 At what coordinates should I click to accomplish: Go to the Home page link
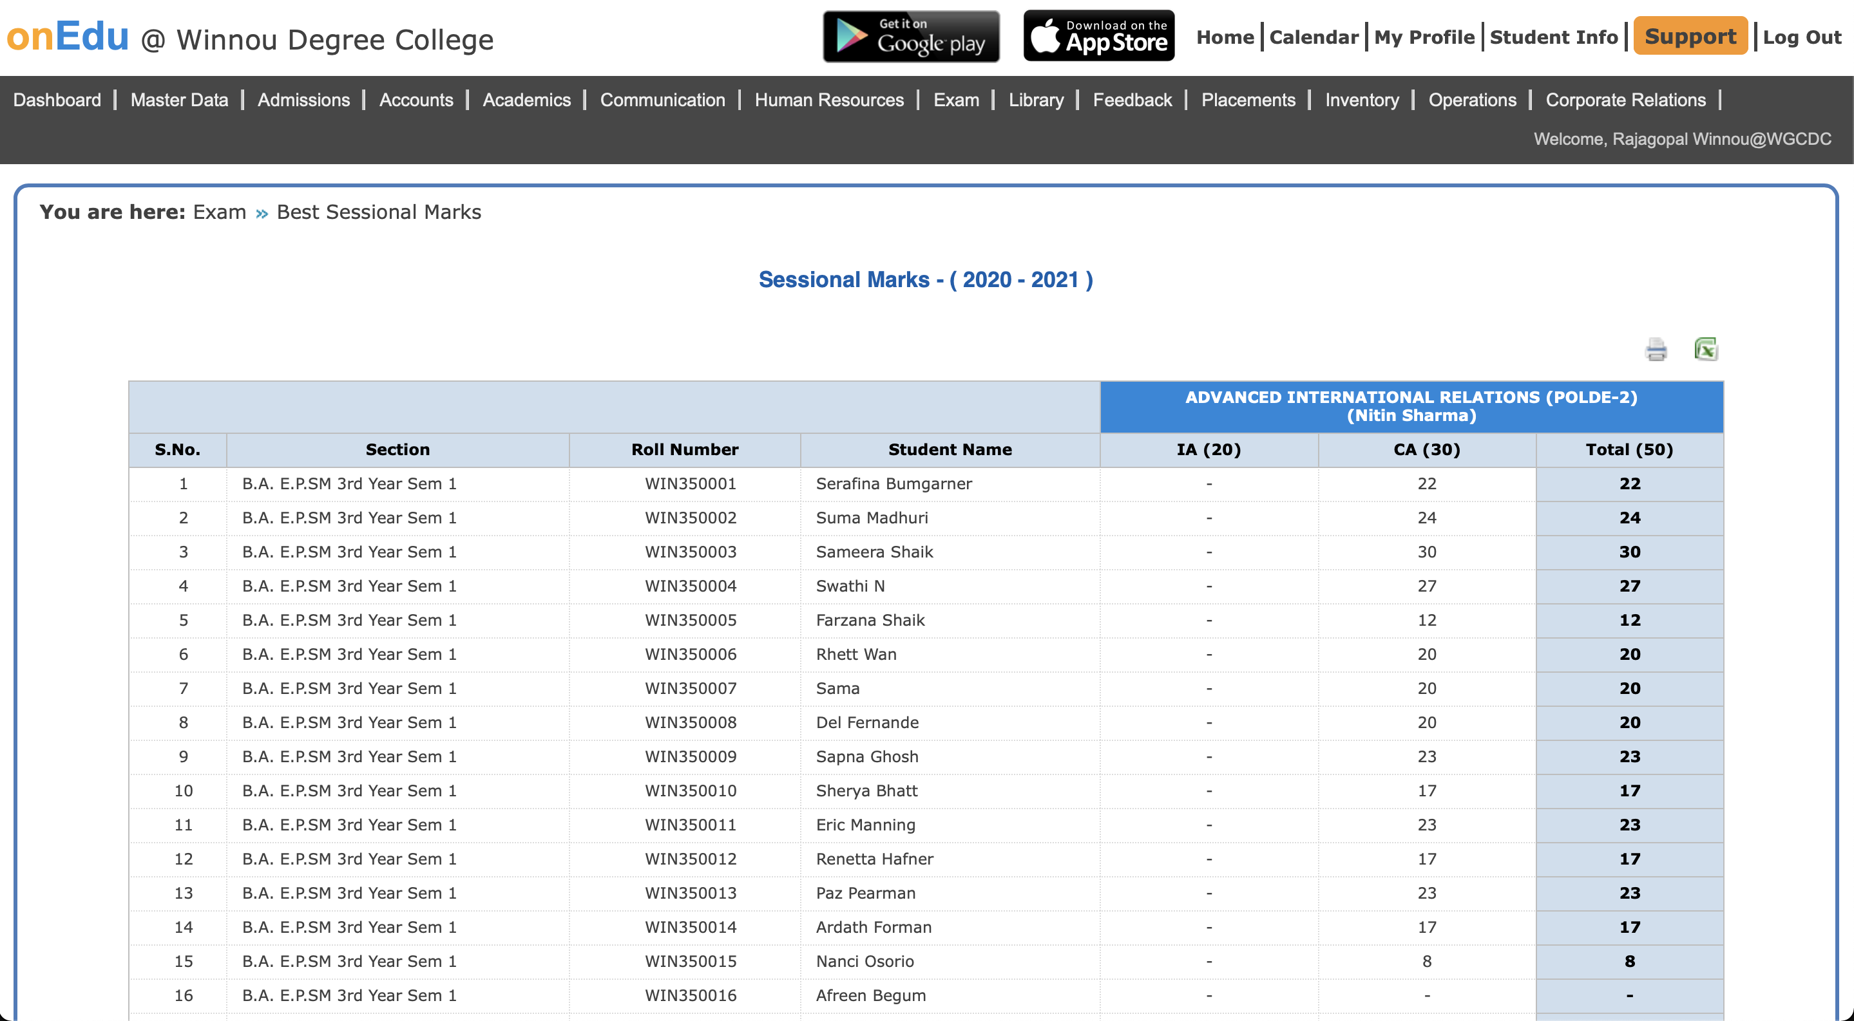1225,37
